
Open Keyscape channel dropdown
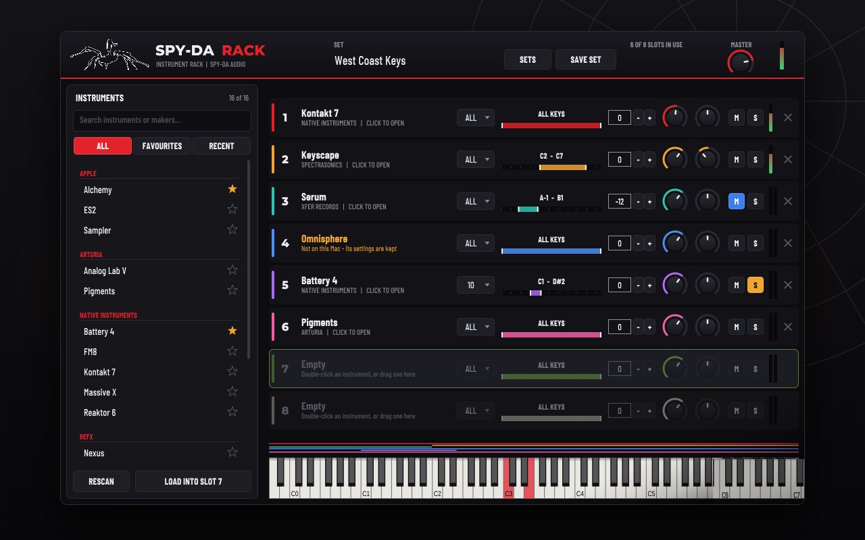(476, 159)
